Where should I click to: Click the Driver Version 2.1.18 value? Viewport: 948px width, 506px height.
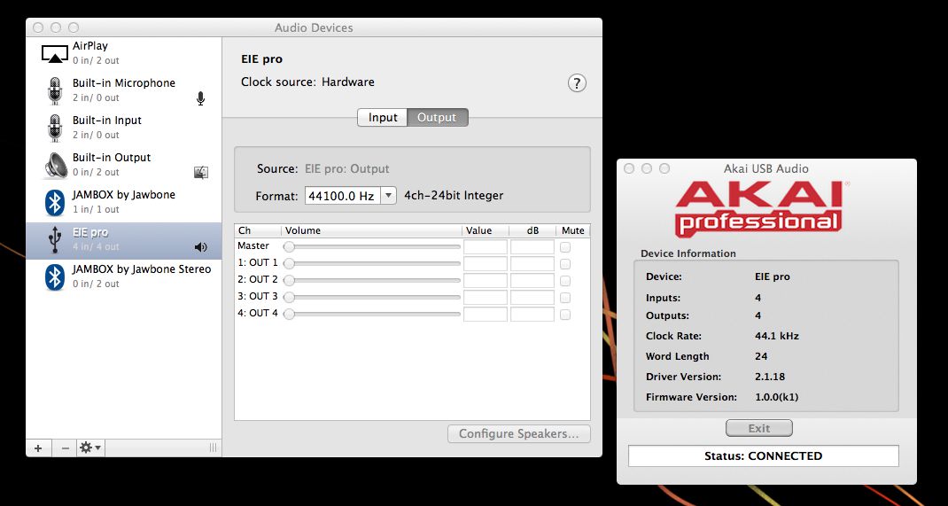[x=770, y=377]
